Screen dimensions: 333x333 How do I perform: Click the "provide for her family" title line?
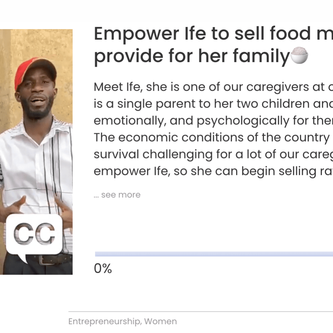[x=192, y=56]
